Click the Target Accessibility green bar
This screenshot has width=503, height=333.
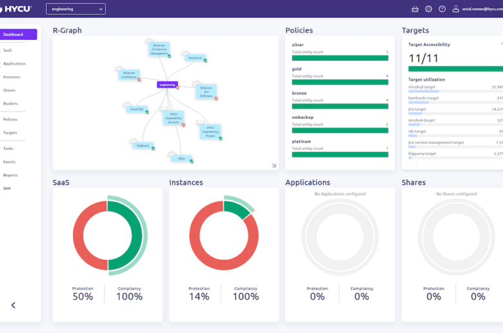pos(455,68)
